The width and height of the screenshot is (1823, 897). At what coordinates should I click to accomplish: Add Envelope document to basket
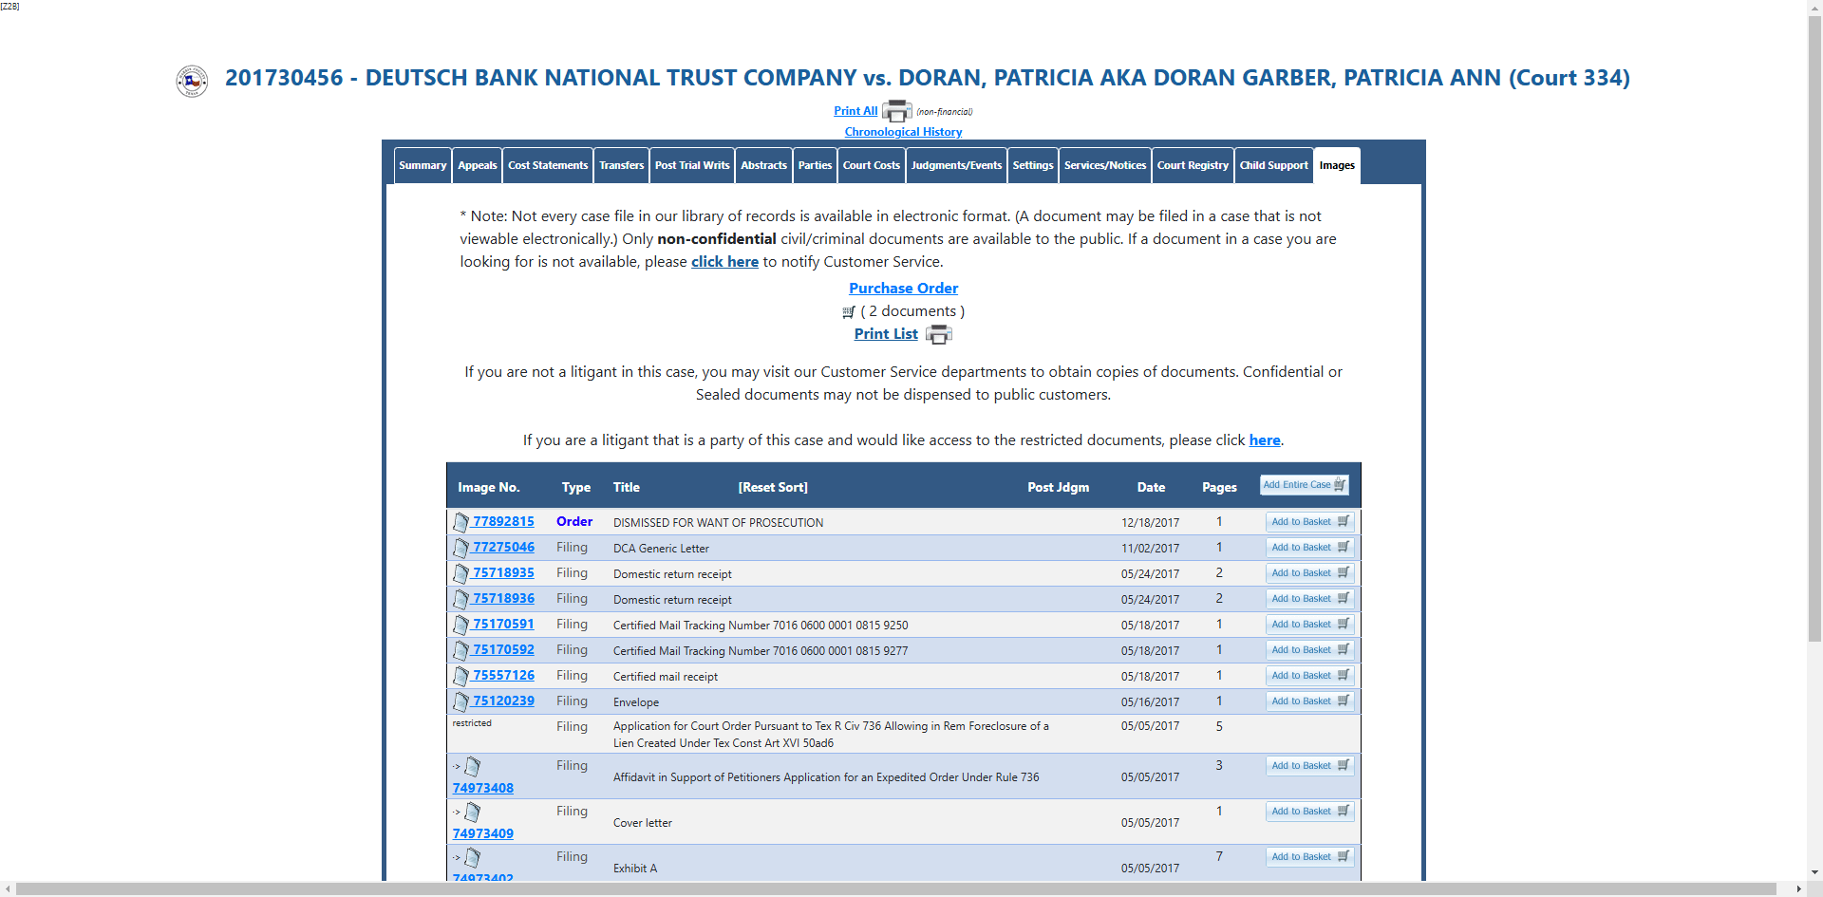[x=1309, y=701]
